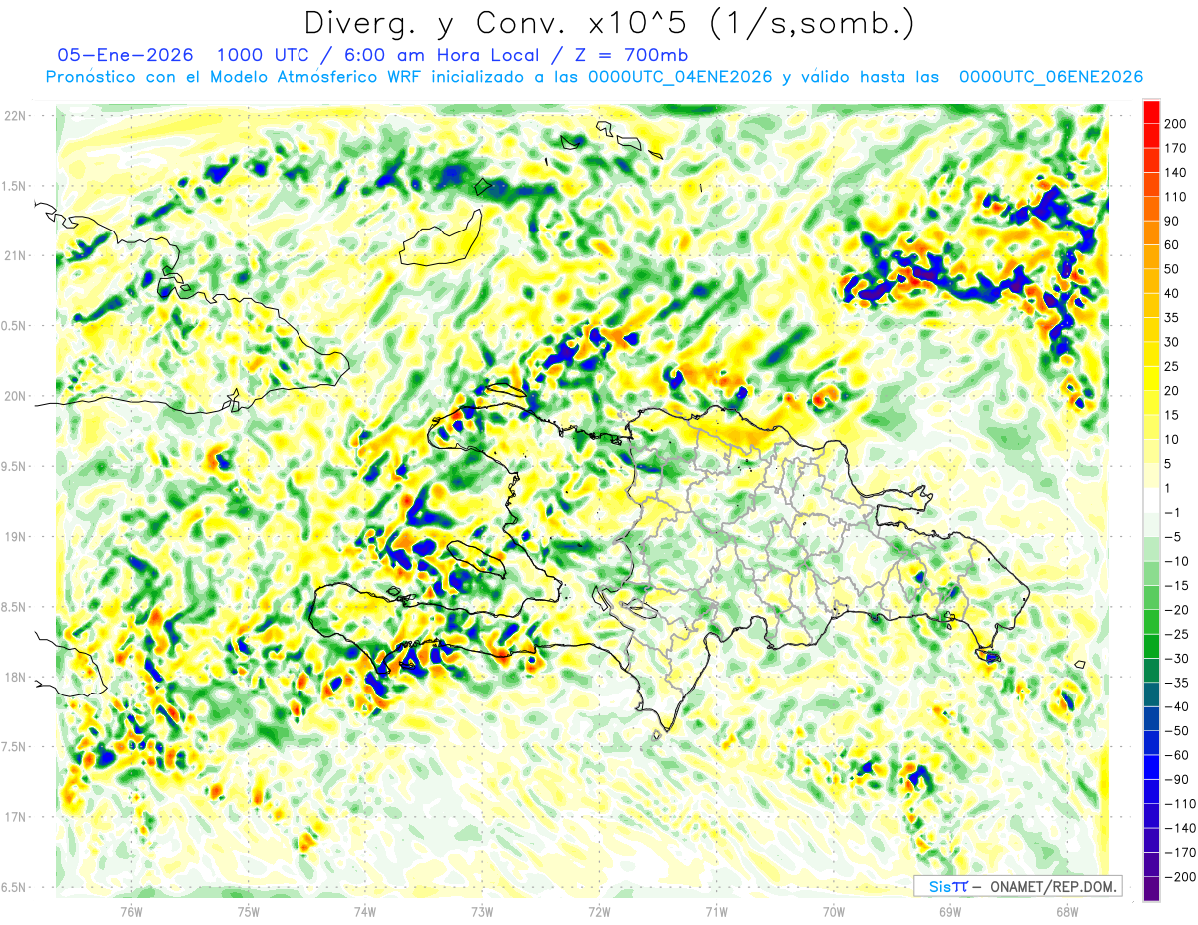1198x925 pixels.
Task: Click the color scale value "-1"
Action: tap(1174, 512)
